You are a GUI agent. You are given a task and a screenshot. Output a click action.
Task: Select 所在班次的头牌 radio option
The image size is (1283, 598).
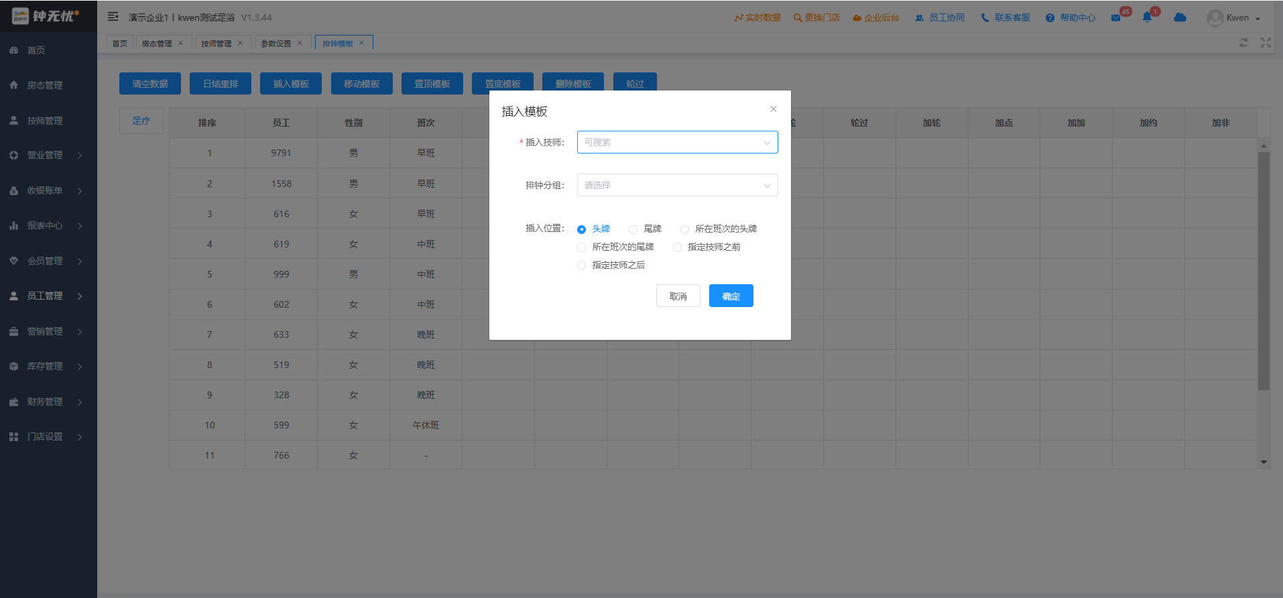click(684, 229)
